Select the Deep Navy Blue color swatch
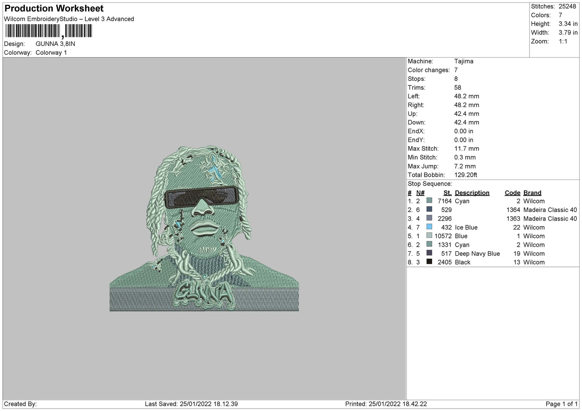Screen dimensions: 582x411 click(x=429, y=253)
